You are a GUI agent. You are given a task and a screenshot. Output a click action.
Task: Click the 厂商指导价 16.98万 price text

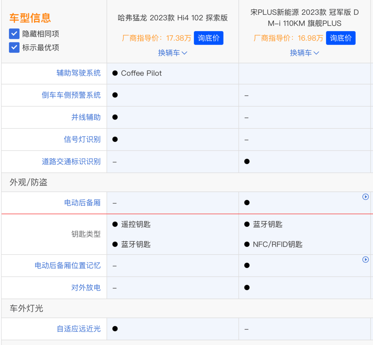[x=288, y=38]
